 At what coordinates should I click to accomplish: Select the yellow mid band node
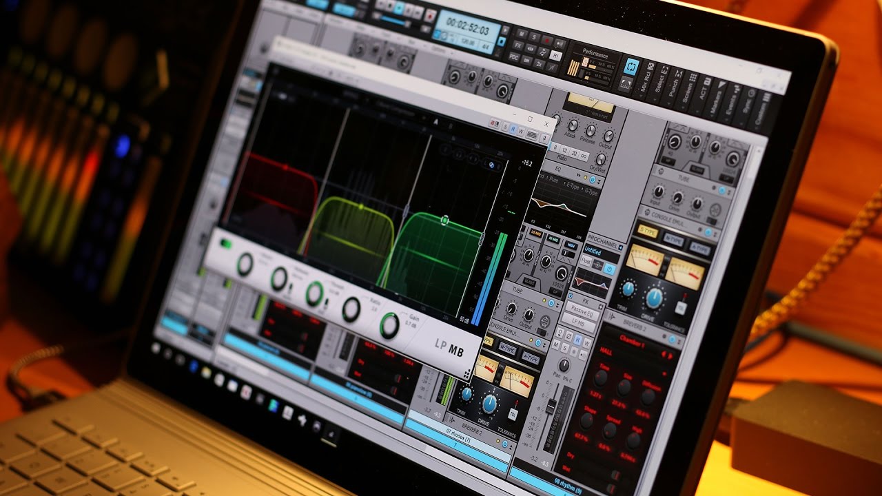(361, 207)
